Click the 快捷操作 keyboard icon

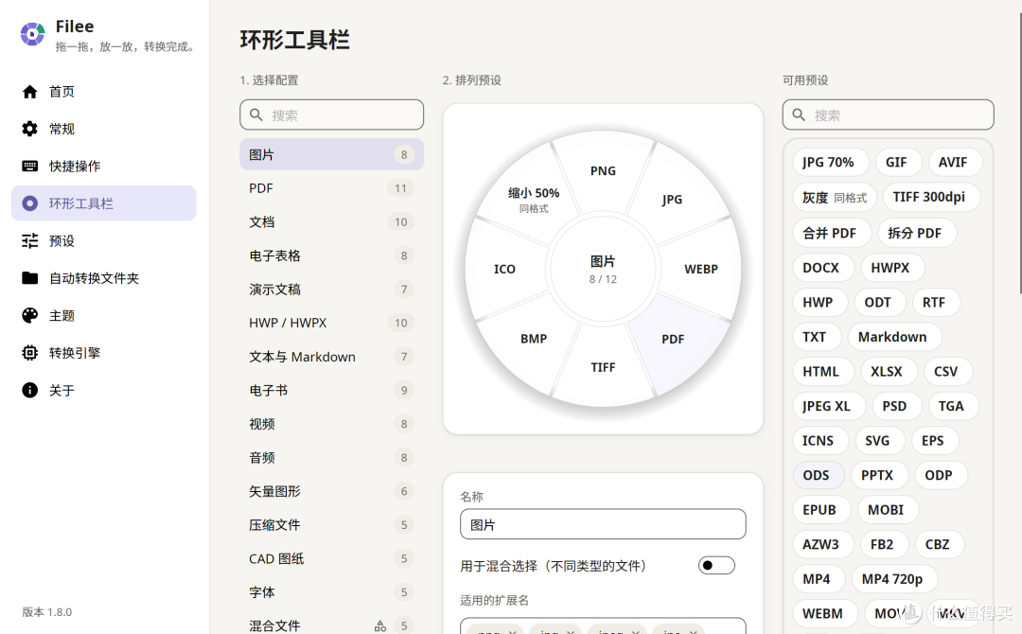click(x=29, y=167)
